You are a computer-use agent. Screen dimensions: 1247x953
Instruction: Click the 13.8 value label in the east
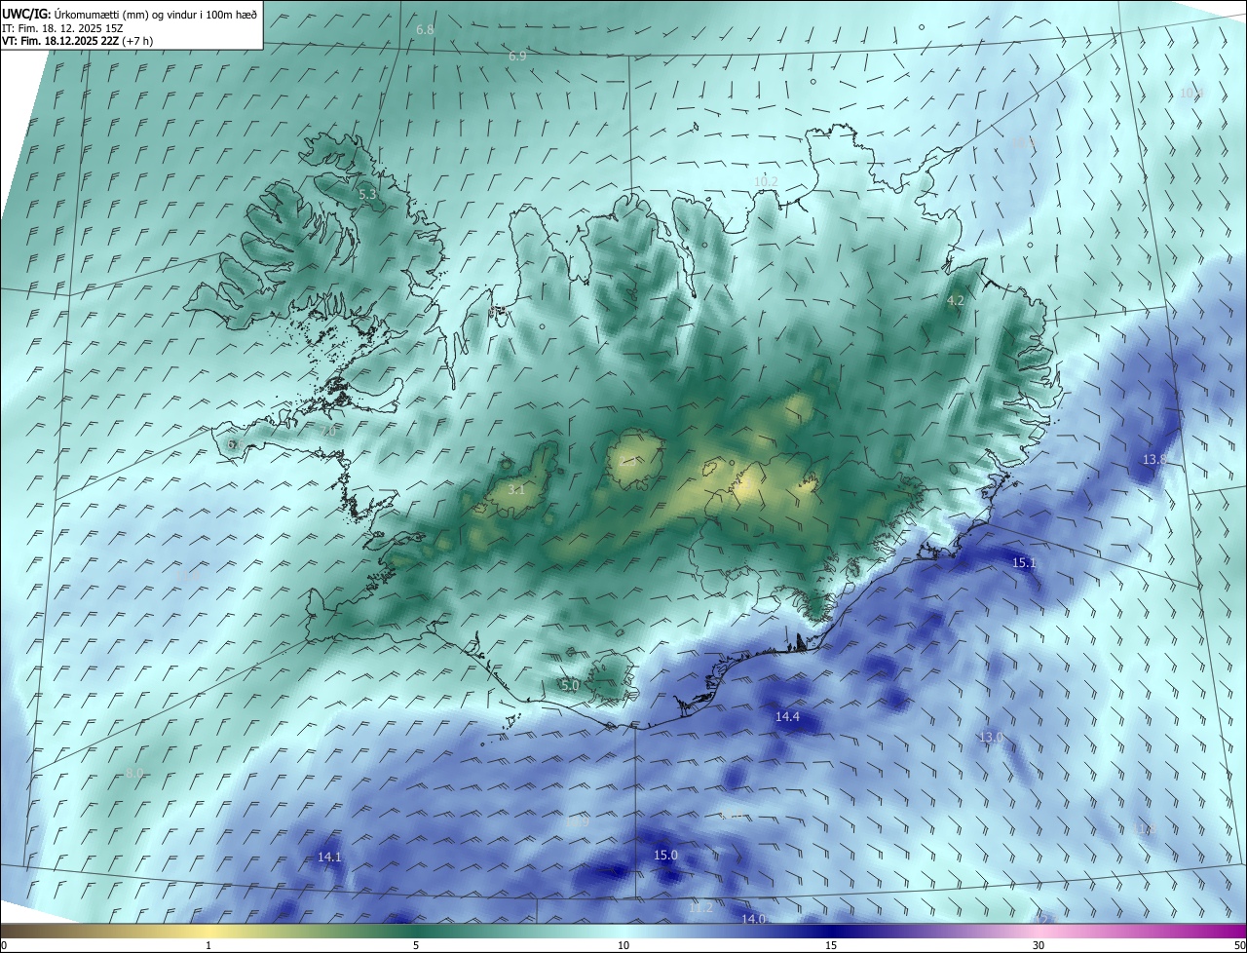[x=1154, y=459]
